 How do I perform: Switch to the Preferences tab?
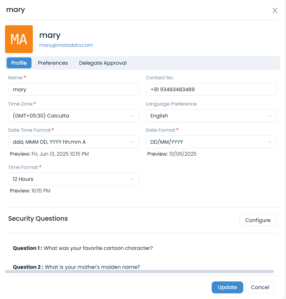click(53, 63)
